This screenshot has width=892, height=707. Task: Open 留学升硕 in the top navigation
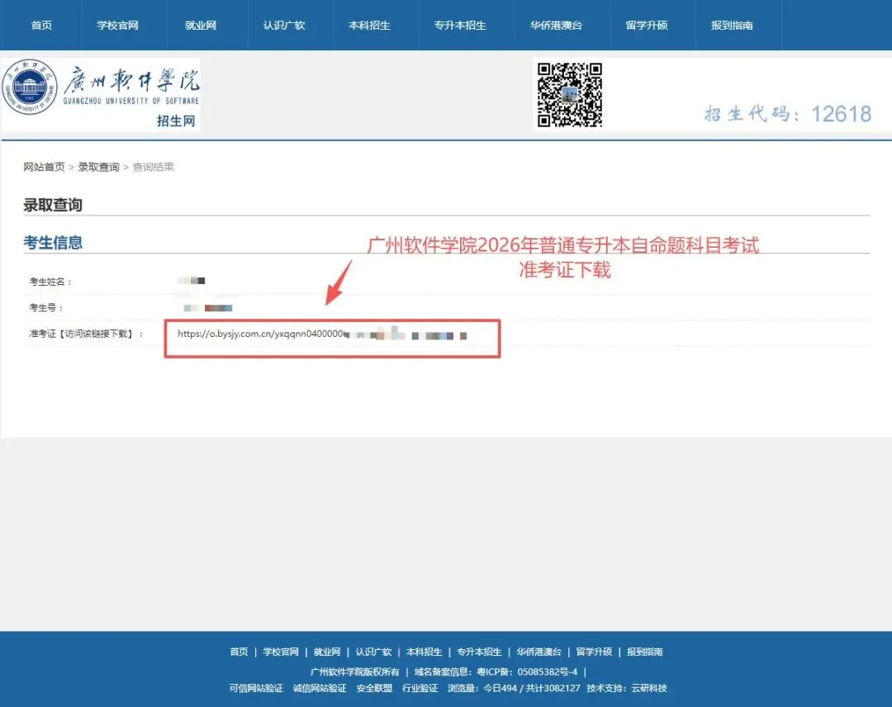pos(647,25)
